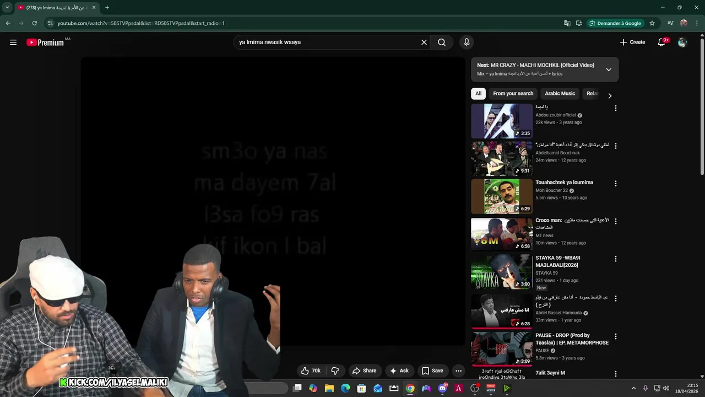Open the Chrome tab search dropdown
Viewport: 705px width, 397px height.
click(x=7, y=7)
